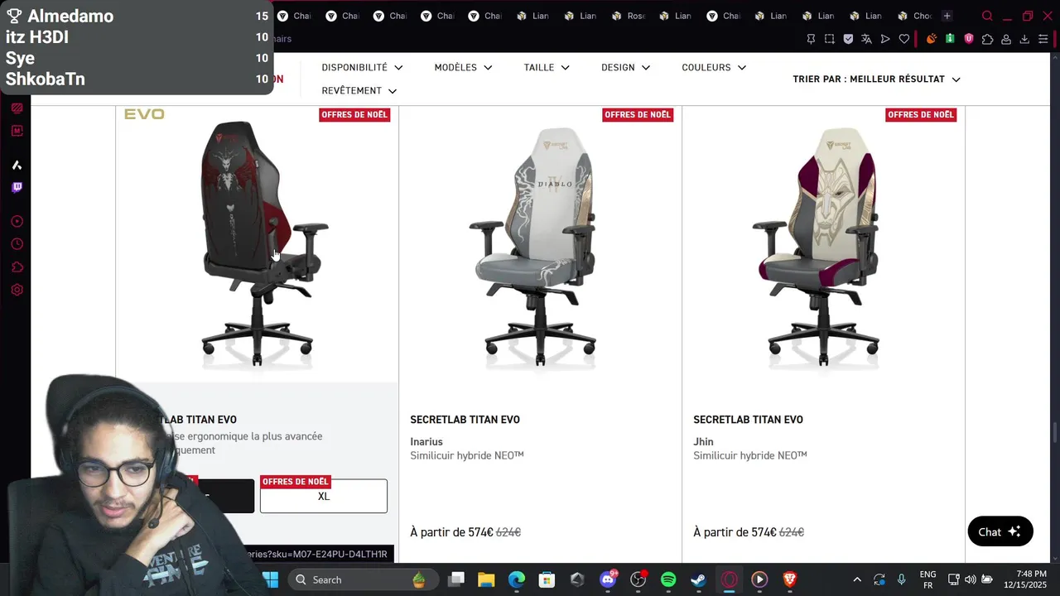The image size is (1060, 596).
Task: Open the Couleurs filter dropdown
Action: [x=714, y=67]
